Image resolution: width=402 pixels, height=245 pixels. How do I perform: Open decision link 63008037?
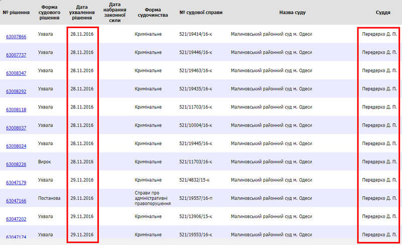16,128
